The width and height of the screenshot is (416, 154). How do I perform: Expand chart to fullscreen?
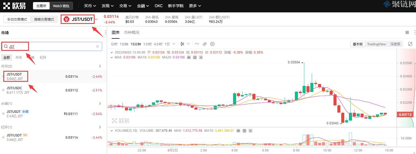pos(410,44)
